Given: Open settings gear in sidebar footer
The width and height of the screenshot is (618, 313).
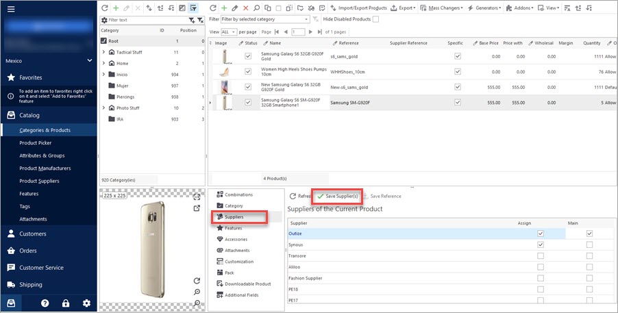Looking at the screenshot, I should [x=86, y=303].
